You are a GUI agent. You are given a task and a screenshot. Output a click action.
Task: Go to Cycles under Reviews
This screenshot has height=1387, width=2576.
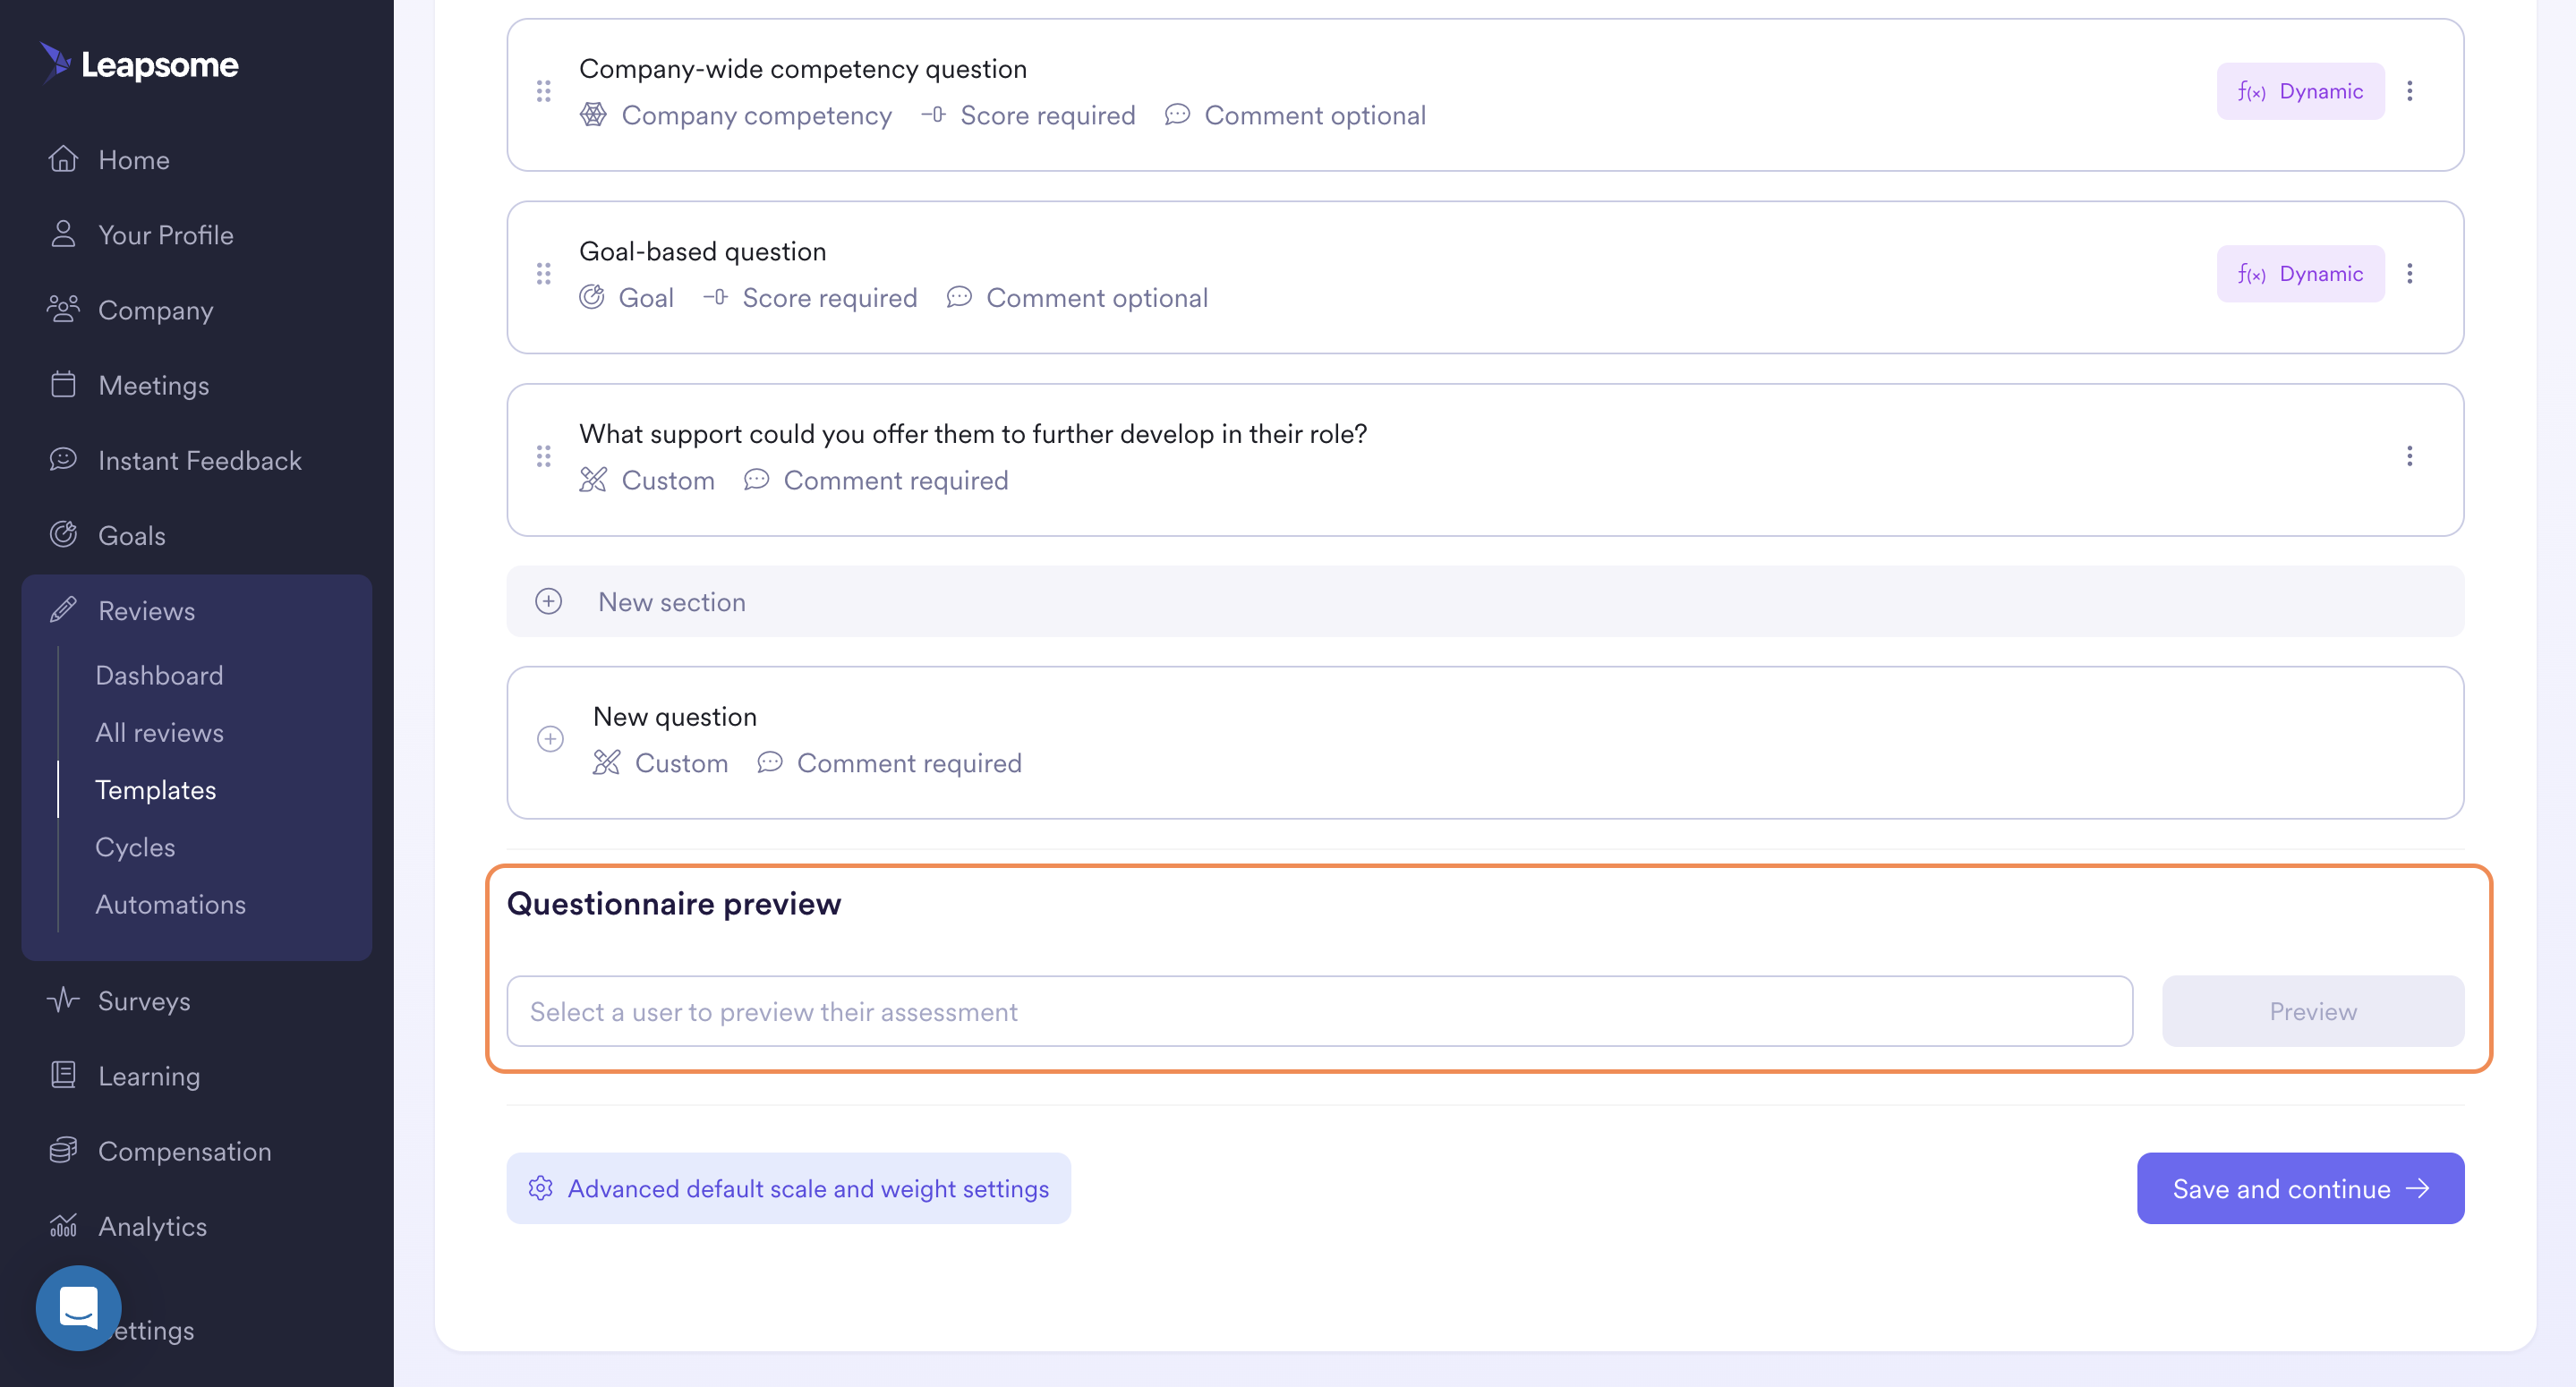point(135,846)
